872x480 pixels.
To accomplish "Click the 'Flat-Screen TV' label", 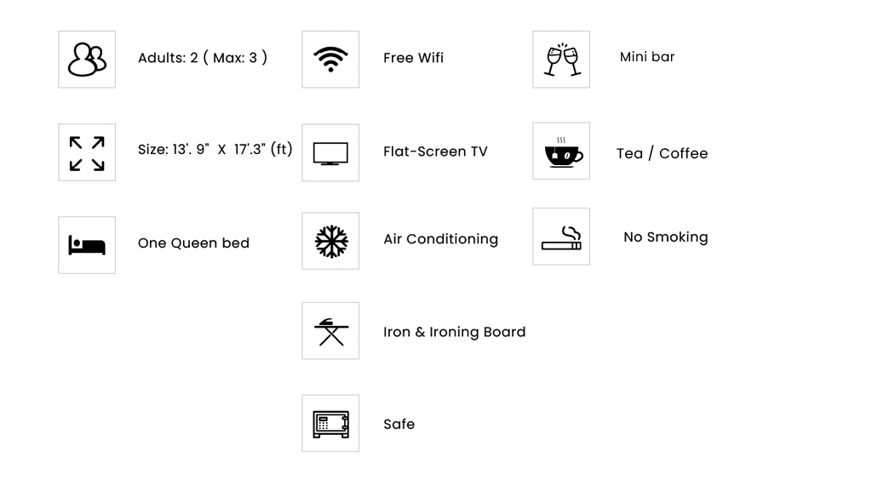I will pos(435,151).
